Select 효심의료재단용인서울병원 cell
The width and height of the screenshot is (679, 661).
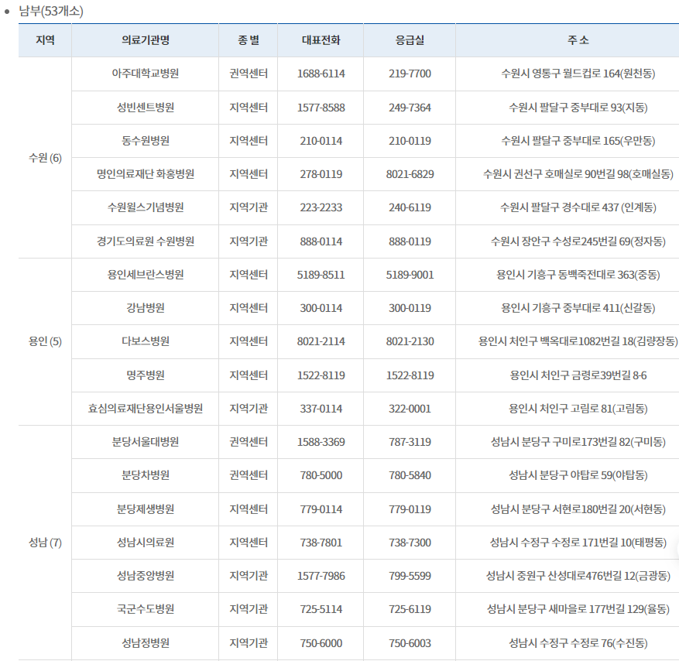(145, 408)
